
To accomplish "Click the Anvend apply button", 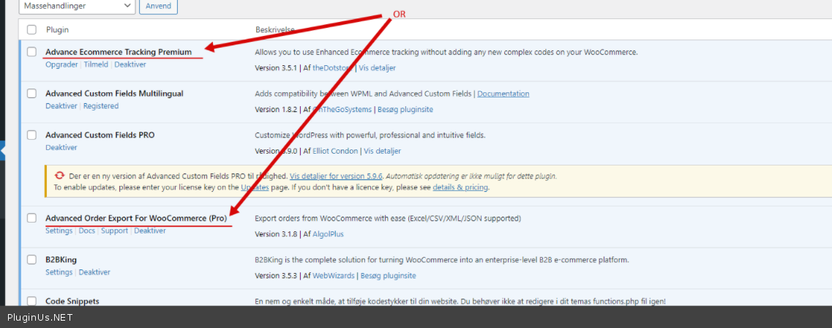I will pos(159,6).
